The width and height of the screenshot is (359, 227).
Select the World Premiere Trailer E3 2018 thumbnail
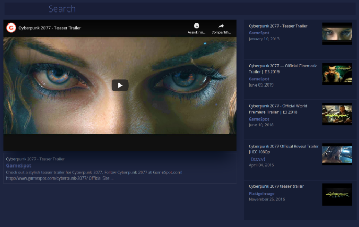click(x=337, y=114)
